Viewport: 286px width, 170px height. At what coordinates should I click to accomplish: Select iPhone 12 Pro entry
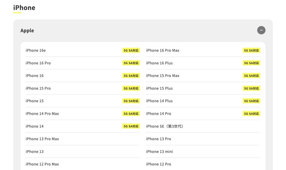203,164
